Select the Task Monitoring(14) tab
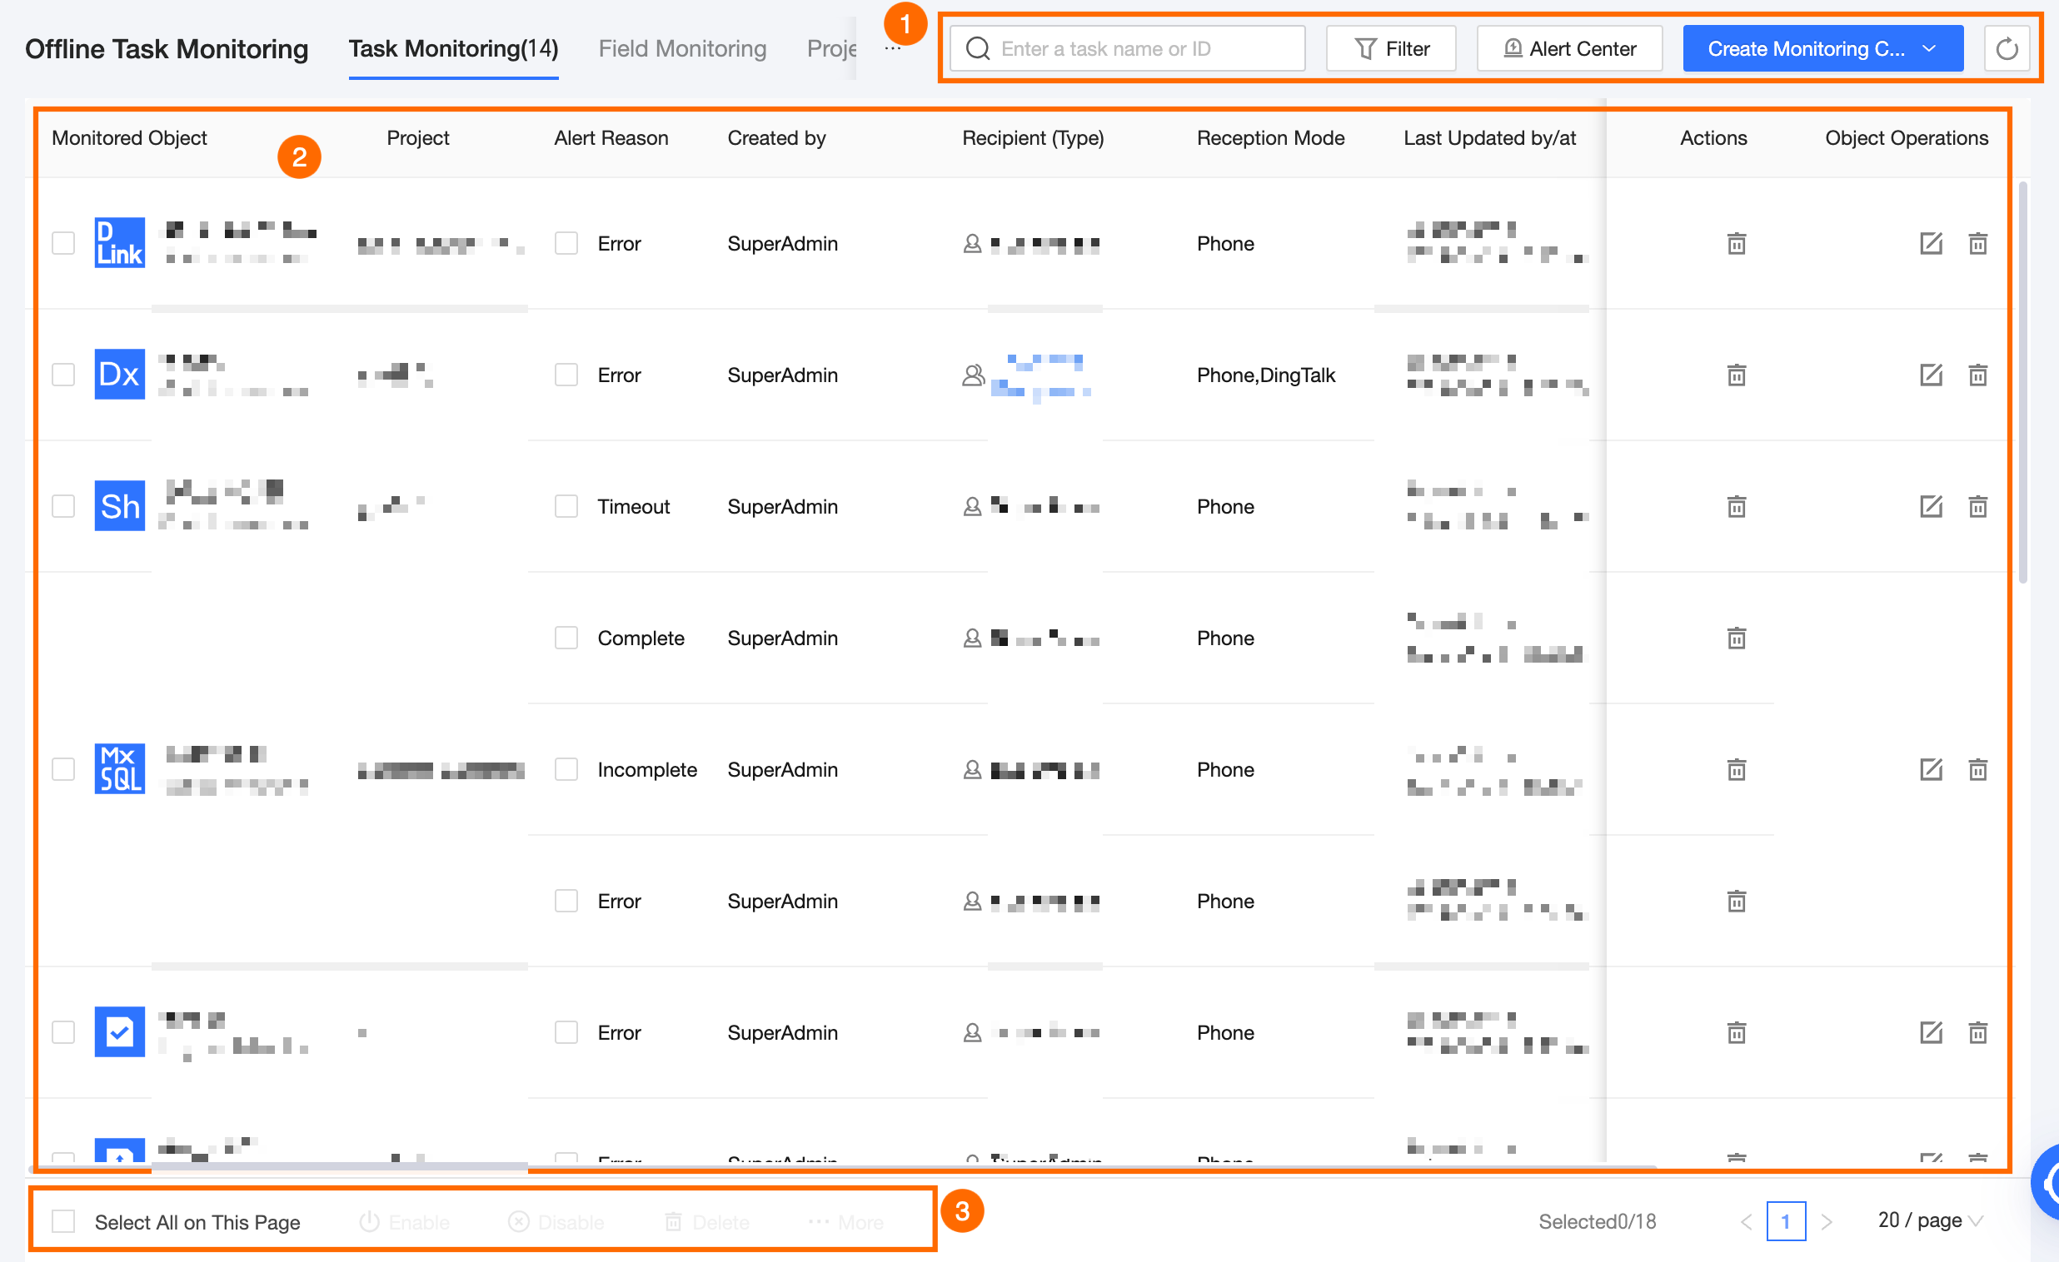2059x1262 pixels. (453, 48)
